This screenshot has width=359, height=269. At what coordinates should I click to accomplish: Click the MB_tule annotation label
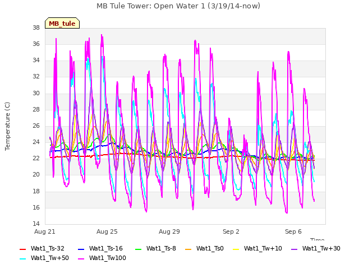click(x=62, y=24)
